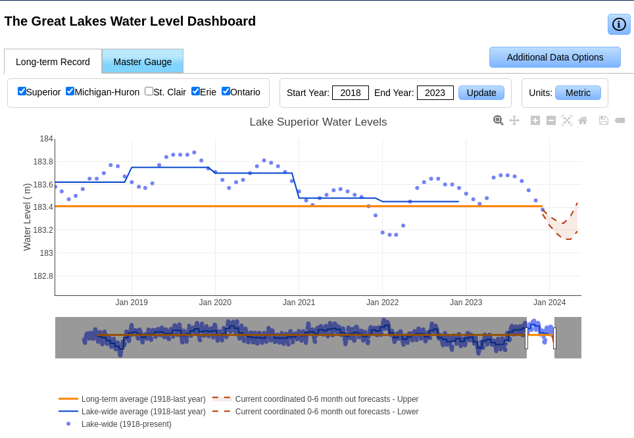The height and width of the screenshot is (438, 634).
Task: Click the Jan 2021 axis label
Action: coord(299,302)
